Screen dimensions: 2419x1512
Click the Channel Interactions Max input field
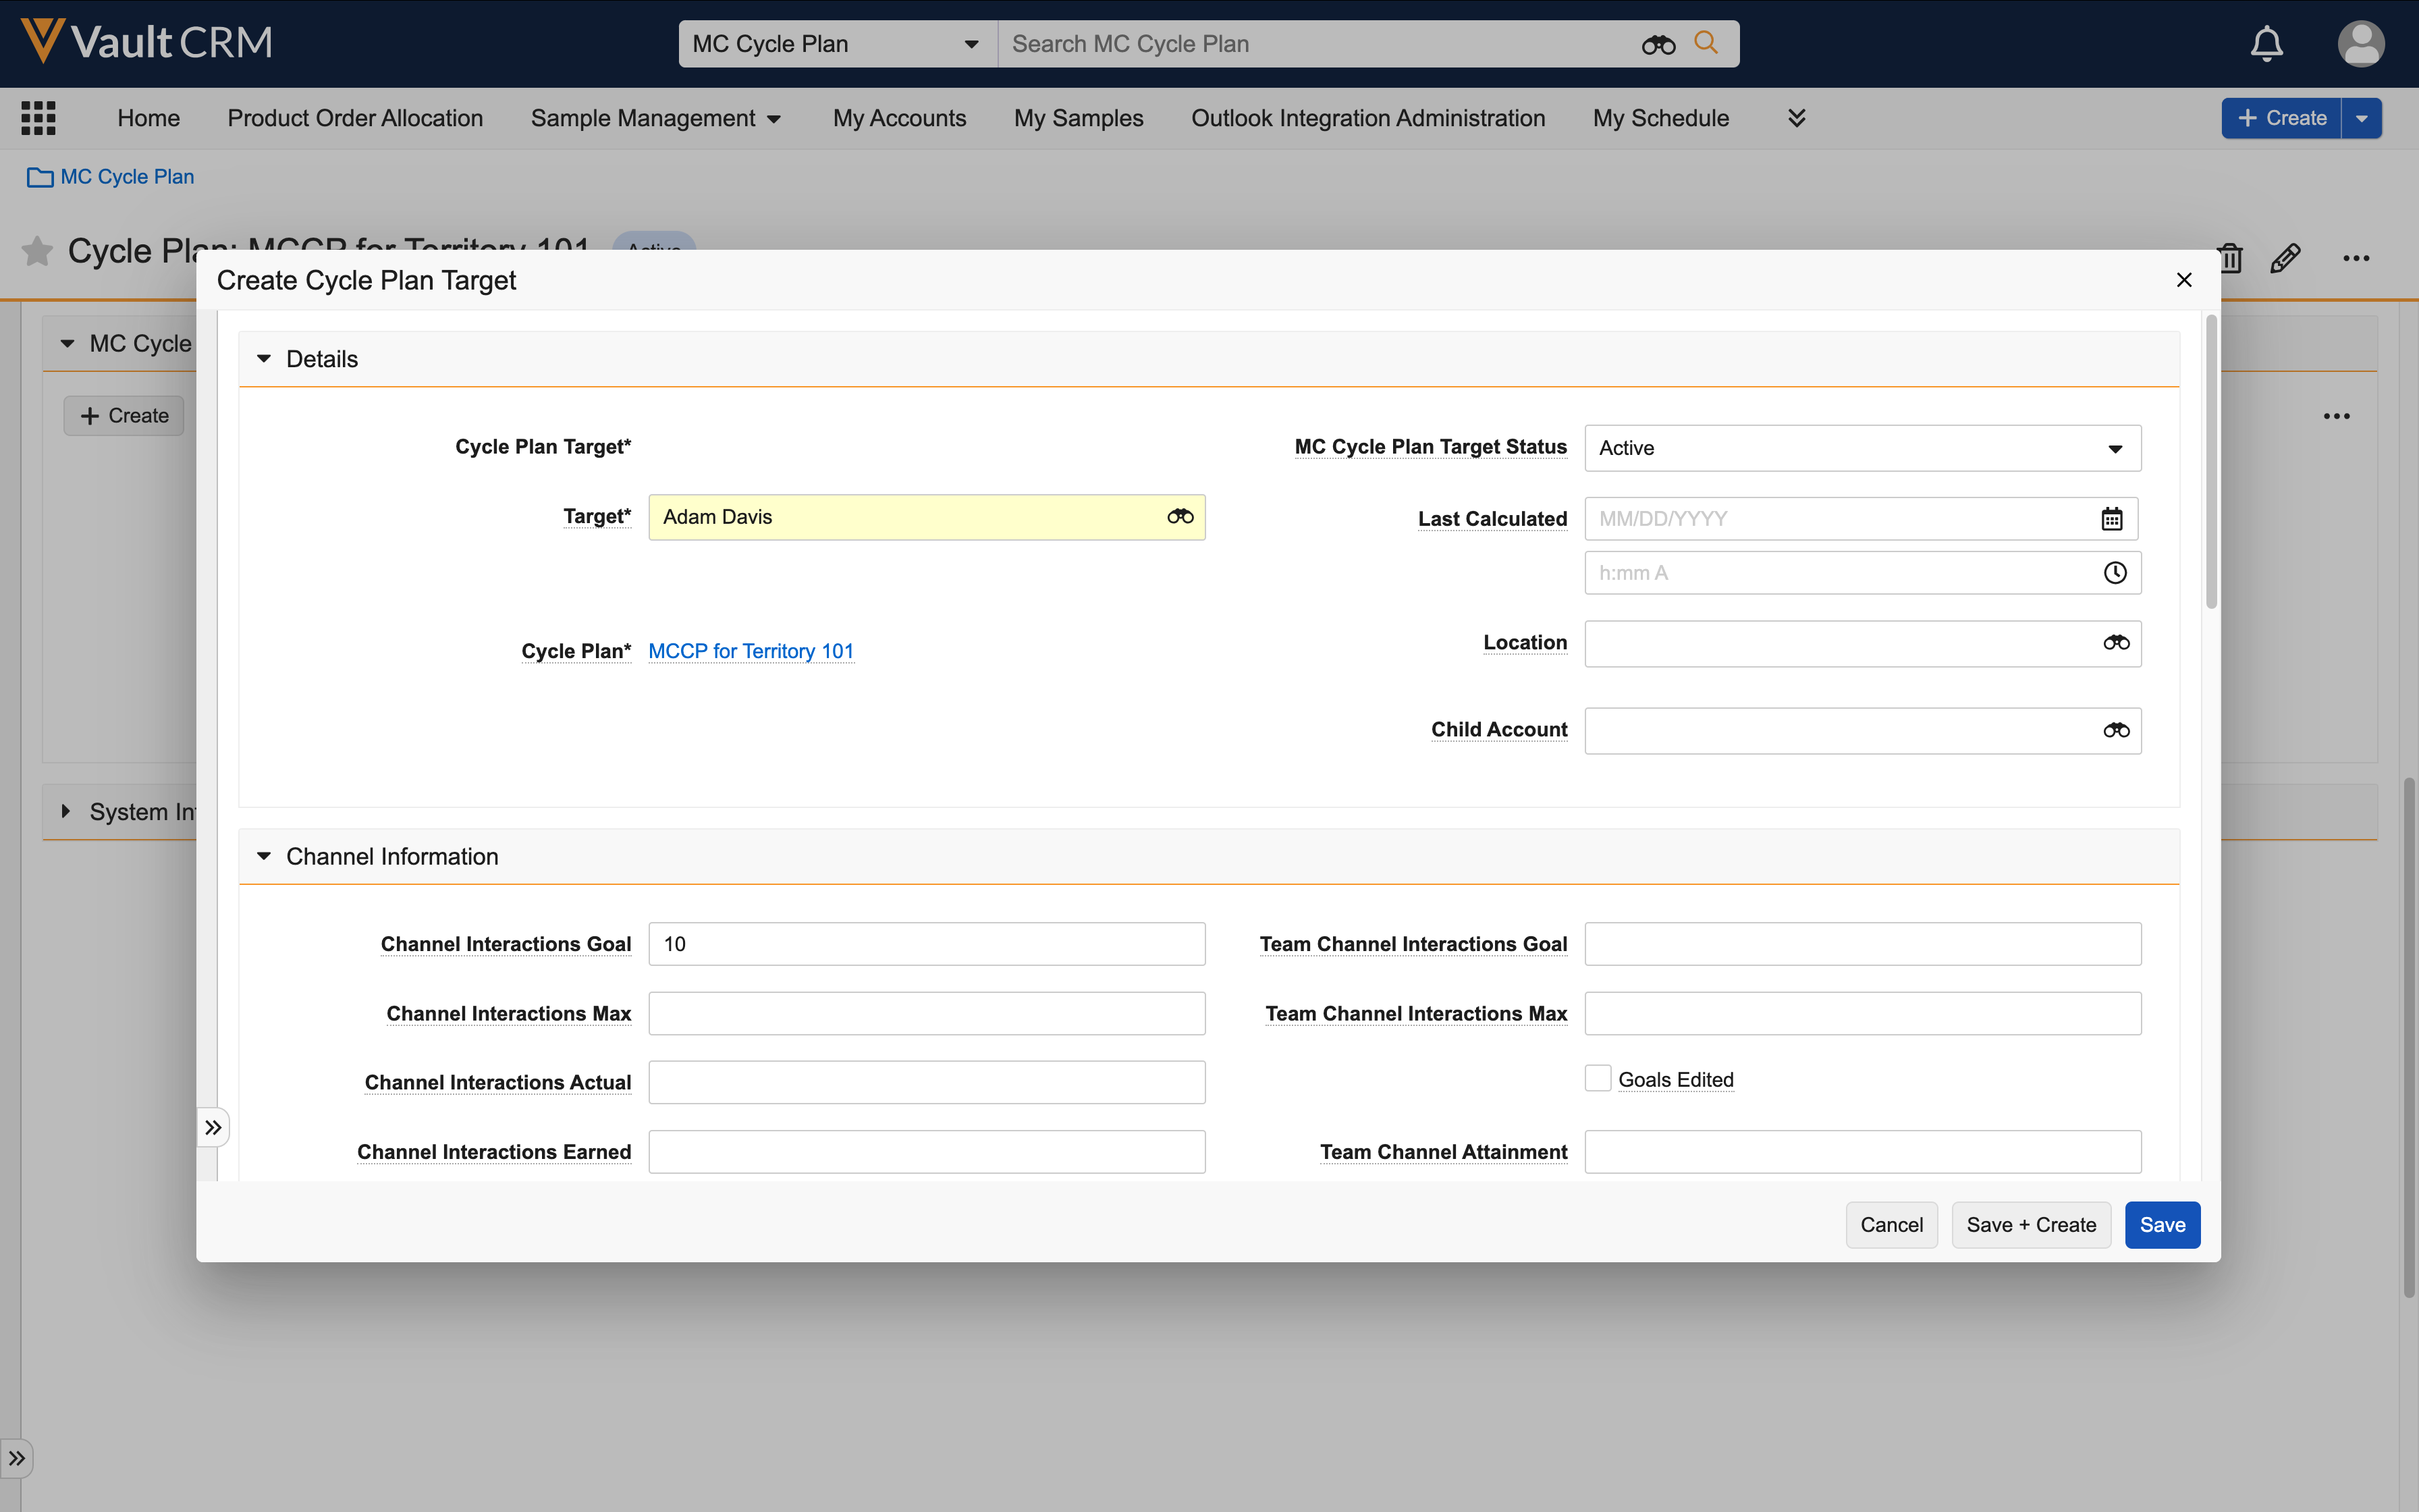point(925,1014)
